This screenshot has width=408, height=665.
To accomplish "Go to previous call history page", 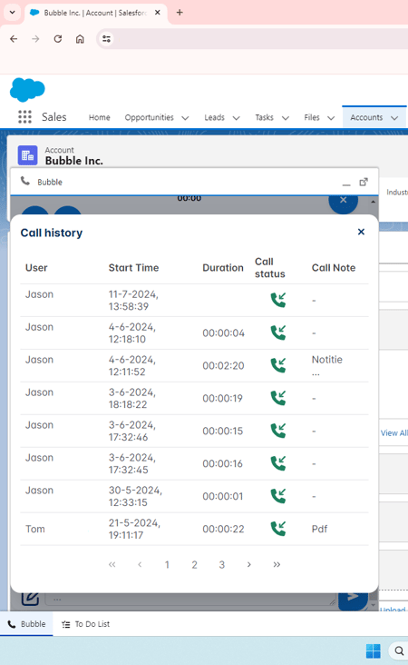I will tap(140, 564).
